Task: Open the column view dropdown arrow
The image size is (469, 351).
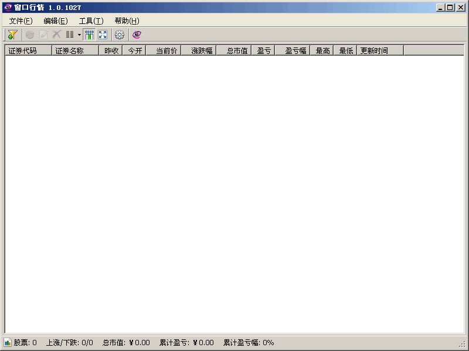Action: pyautogui.click(x=79, y=35)
